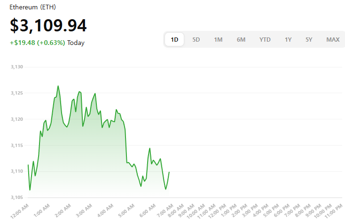Click the +$19.48 (+0.63%) change text
The image size is (345, 220).
37,43
